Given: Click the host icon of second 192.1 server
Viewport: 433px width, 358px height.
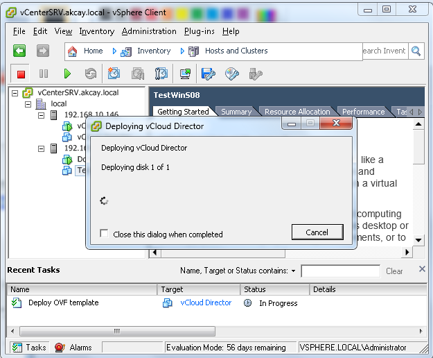Looking at the screenshot, I should point(54,148).
